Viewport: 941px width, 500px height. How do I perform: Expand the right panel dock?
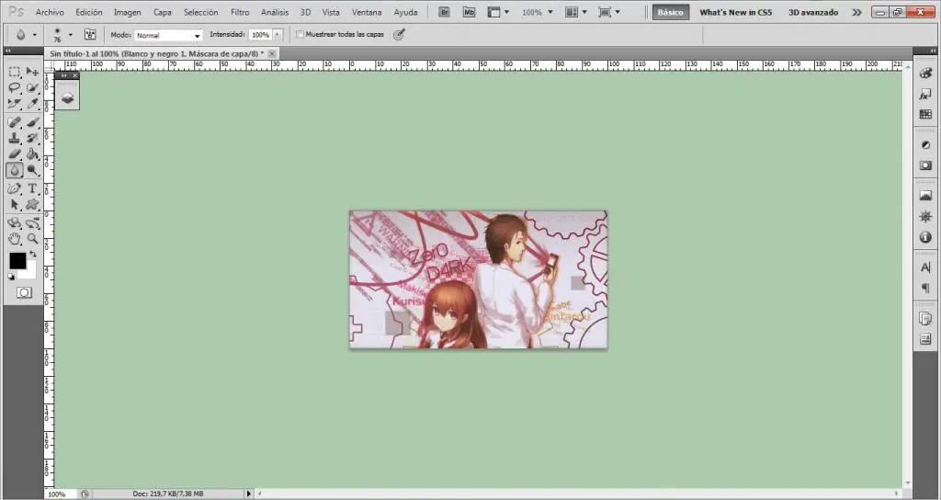(x=934, y=51)
